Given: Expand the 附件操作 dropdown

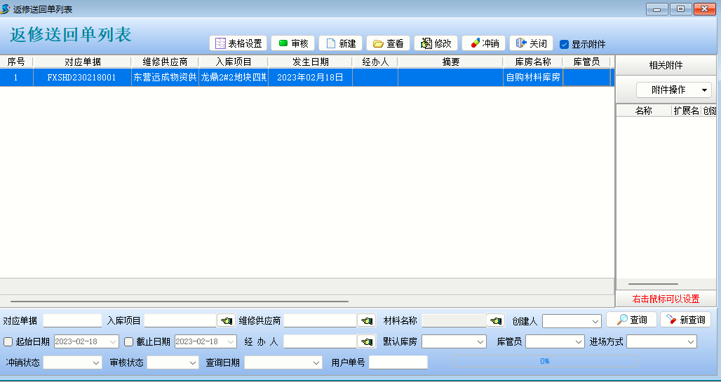Looking at the screenshot, I should 673,90.
